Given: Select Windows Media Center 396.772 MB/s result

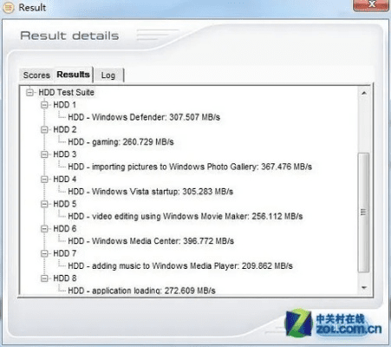Looking at the screenshot, I should 151,241.
